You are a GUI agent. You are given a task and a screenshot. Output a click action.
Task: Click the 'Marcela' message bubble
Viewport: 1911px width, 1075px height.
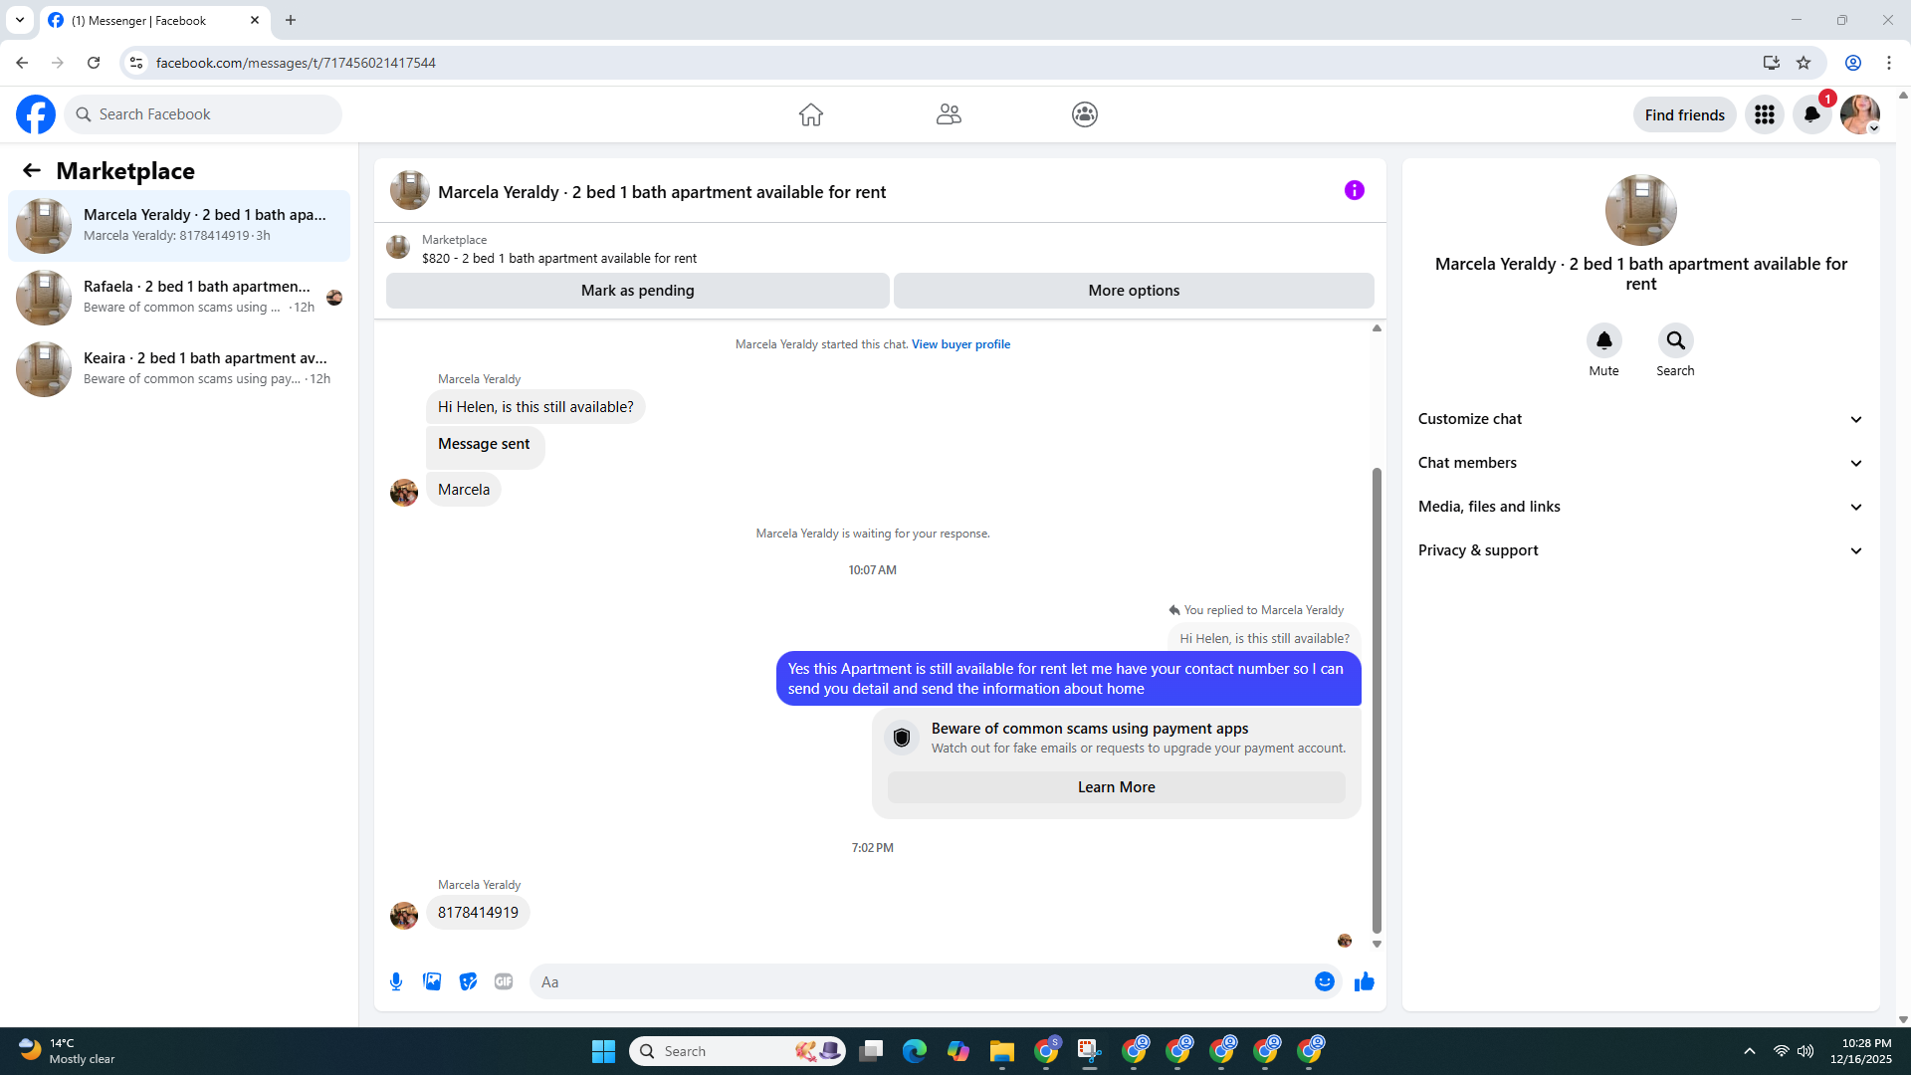pyautogui.click(x=464, y=490)
